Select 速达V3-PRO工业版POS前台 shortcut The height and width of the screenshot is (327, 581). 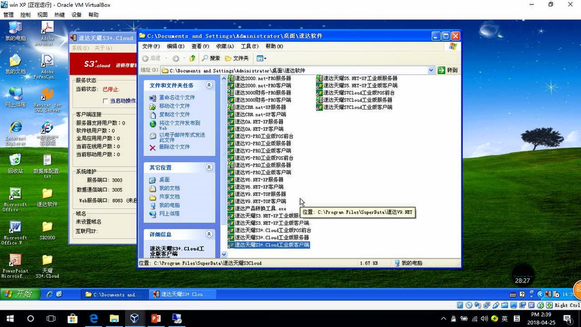coord(261,136)
